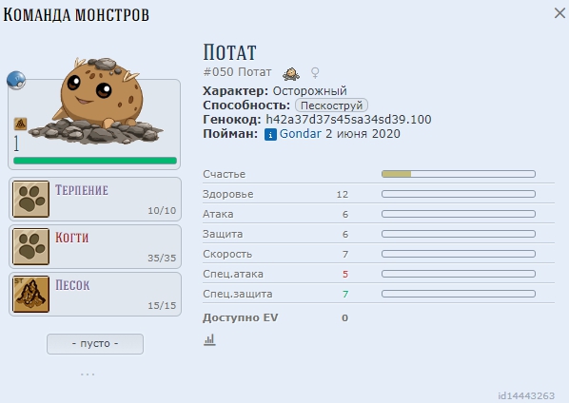The height and width of the screenshot is (403, 569).
Task: Click the Терпение 10/10 PP counter
Action: [x=162, y=211]
